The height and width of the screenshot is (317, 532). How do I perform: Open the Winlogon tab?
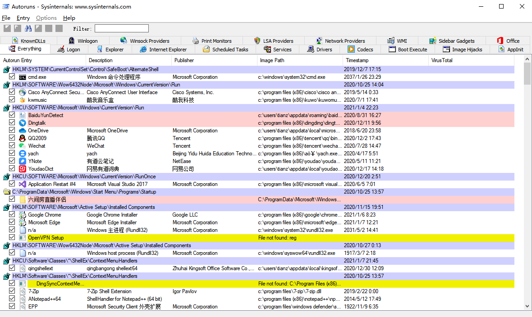click(83, 41)
